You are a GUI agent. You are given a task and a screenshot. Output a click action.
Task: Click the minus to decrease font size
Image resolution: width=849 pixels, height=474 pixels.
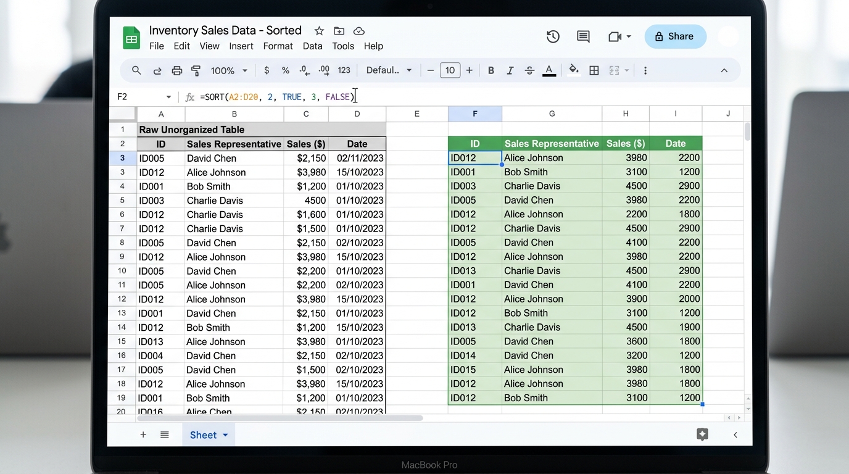click(431, 70)
